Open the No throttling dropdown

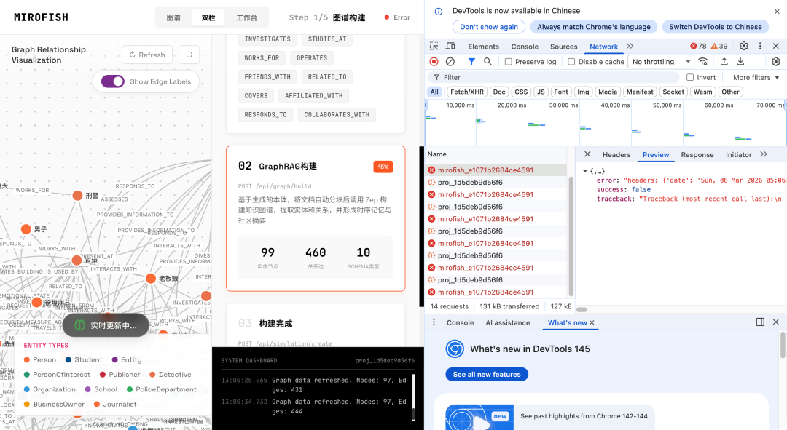661,62
